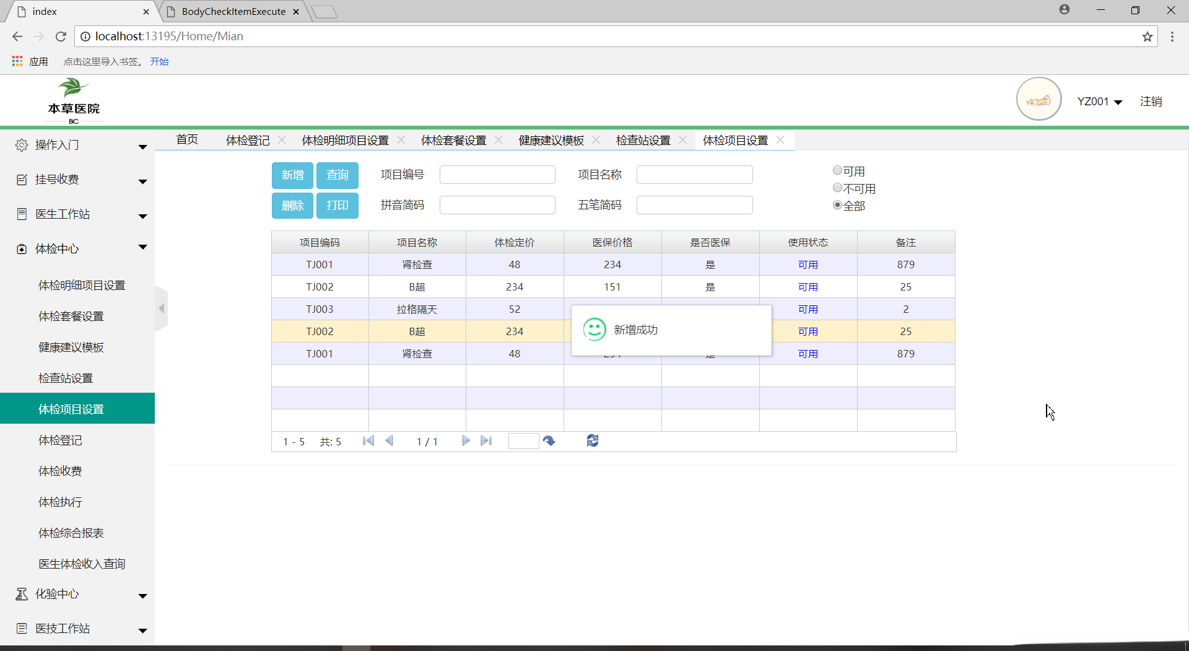The image size is (1189, 651).
Task: Click the next page arrow icon
Action: click(x=466, y=441)
